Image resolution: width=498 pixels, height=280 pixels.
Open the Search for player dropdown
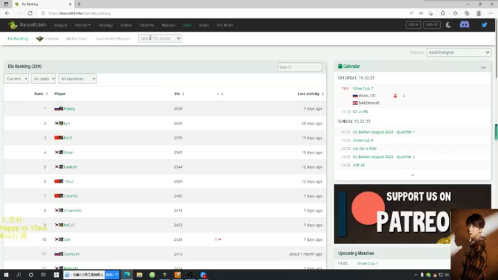(160, 39)
